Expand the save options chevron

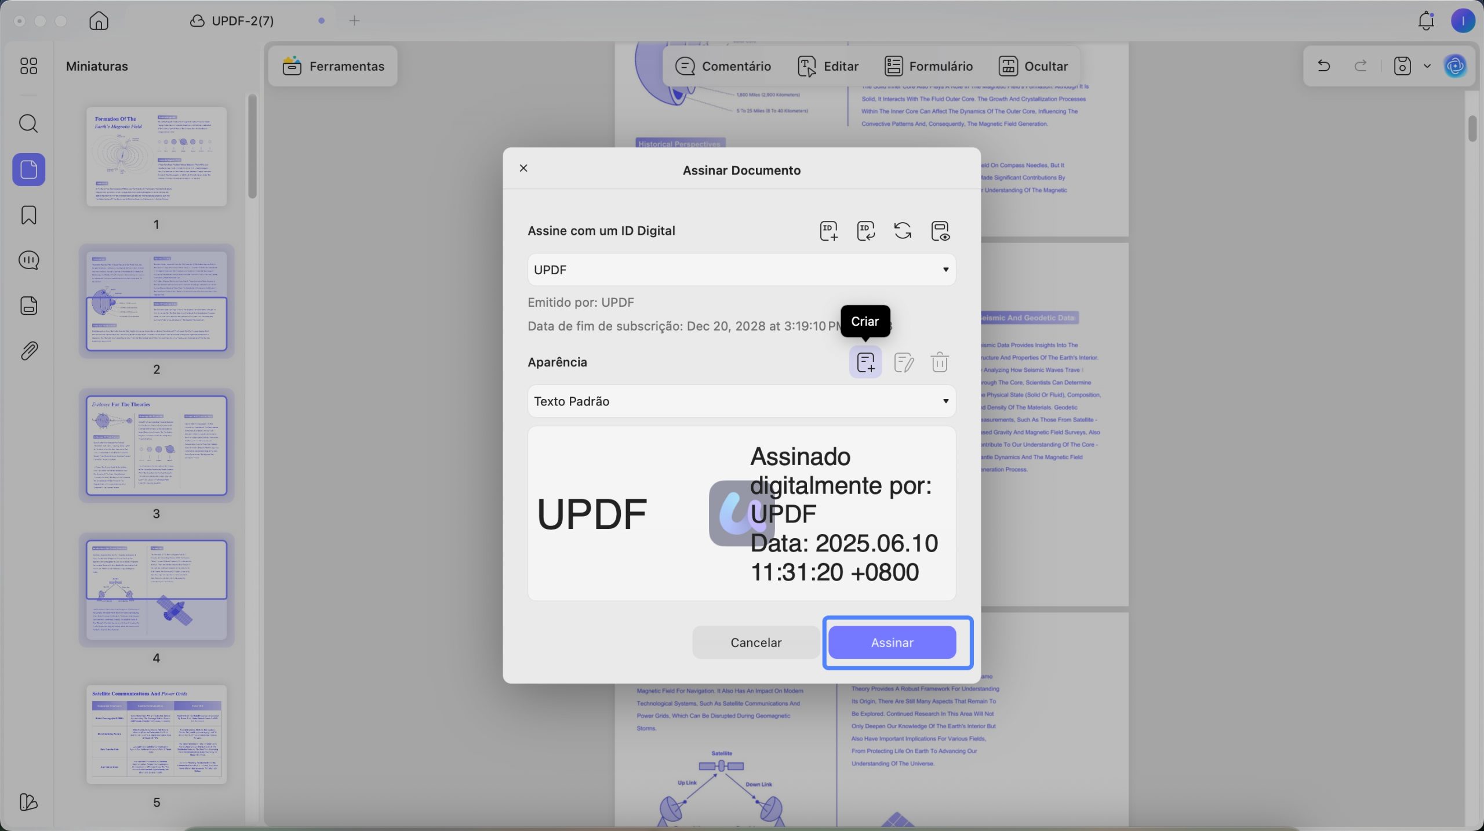click(1427, 66)
